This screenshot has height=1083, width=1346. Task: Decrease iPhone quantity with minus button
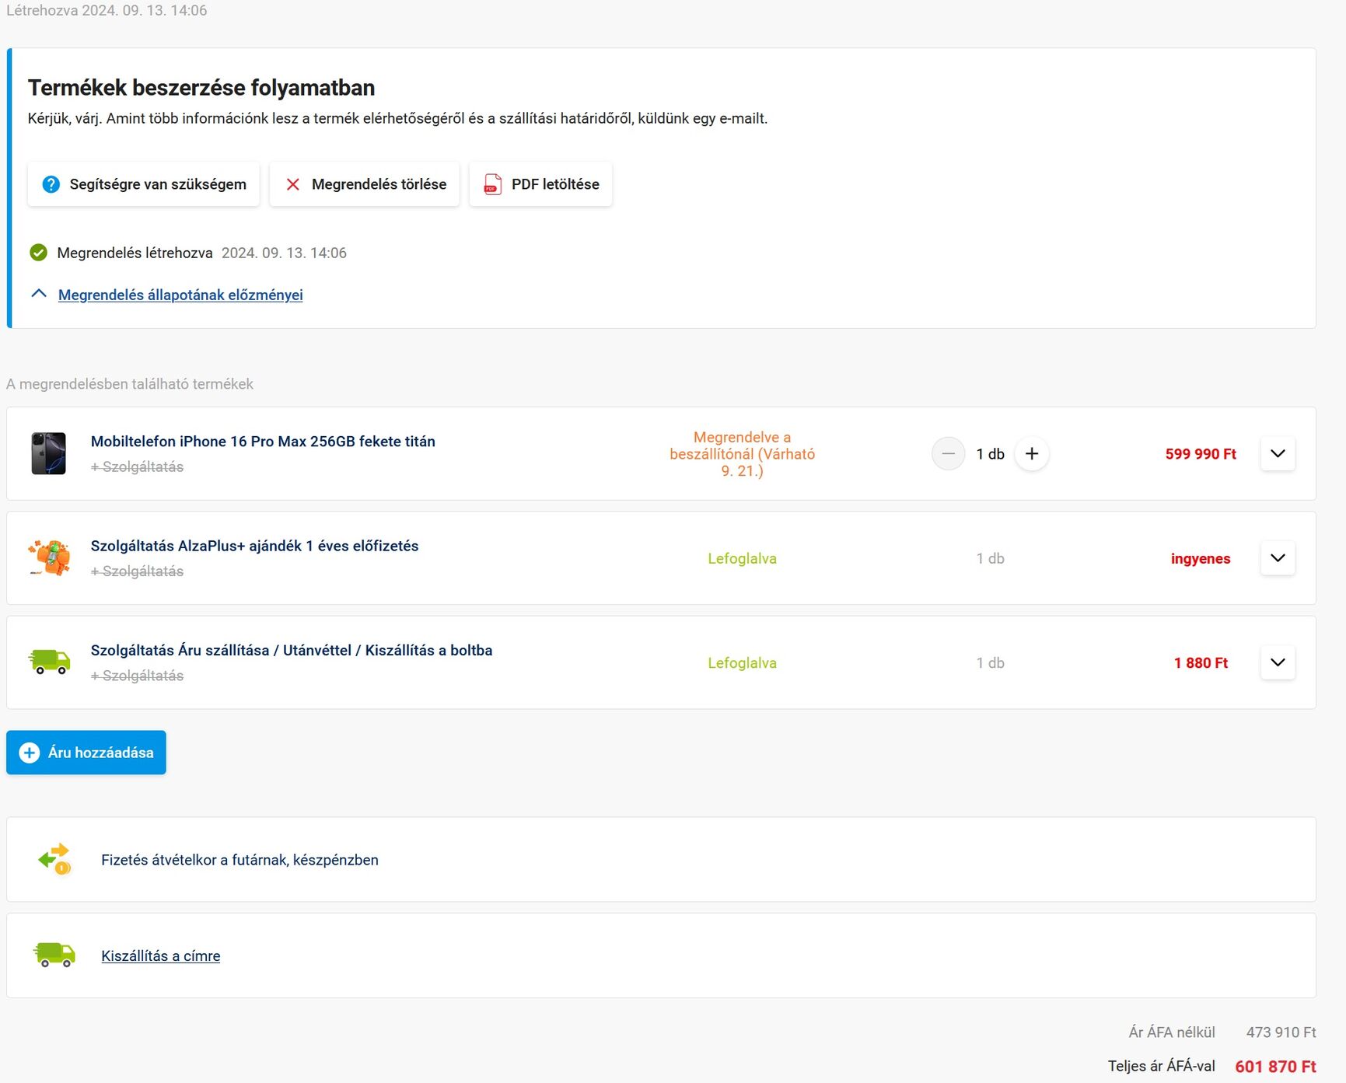(948, 454)
